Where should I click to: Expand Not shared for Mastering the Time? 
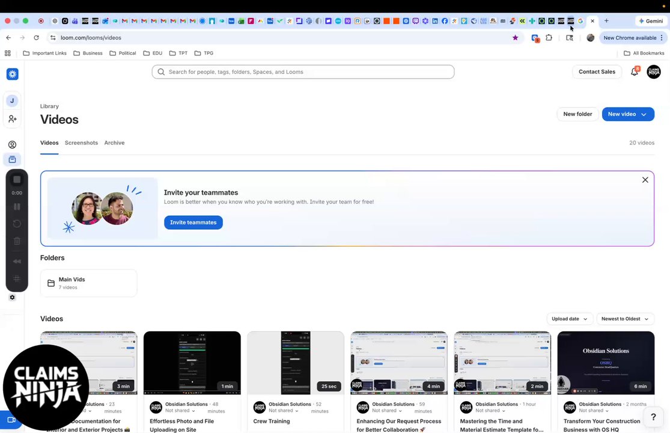pyautogui.click(x=490, y=411)
